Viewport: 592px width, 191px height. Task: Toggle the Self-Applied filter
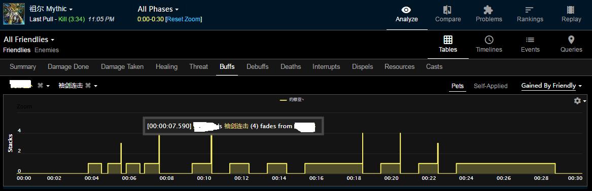(491, 86)
